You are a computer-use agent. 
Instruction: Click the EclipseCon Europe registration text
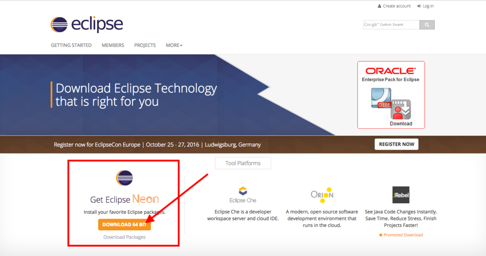[x=157, y=144]
